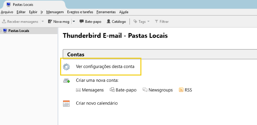Create a new Newsgroups account
This screenshot has height=125, width=257.
[161, 90]
